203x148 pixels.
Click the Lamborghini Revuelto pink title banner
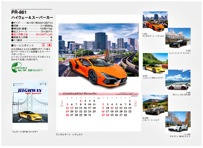click(x=98, y=93)
